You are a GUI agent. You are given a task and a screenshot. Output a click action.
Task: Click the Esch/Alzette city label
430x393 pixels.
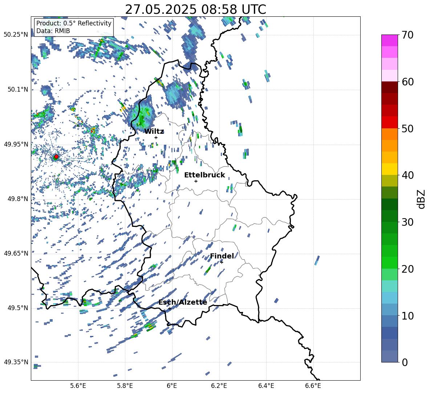(183, 302)
